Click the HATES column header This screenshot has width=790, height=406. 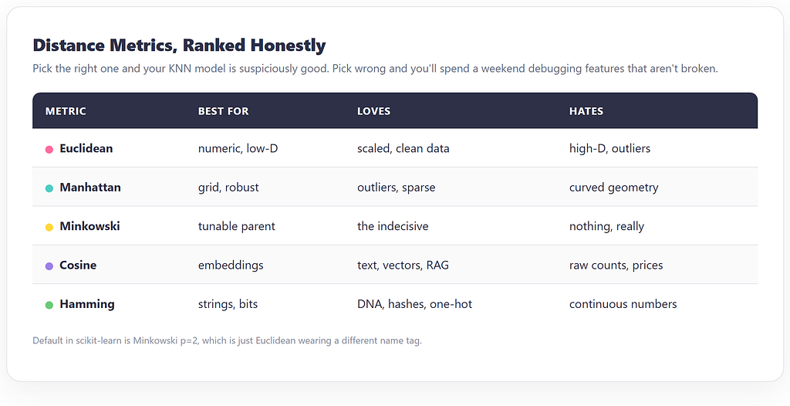pos(586,111)
